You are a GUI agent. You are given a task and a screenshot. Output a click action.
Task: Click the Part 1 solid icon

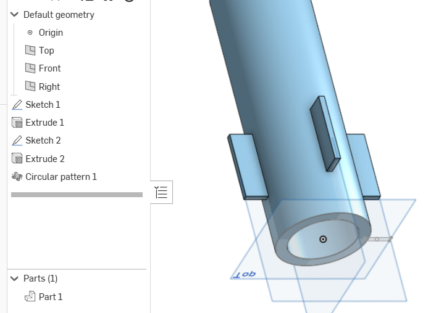[30, 296]
